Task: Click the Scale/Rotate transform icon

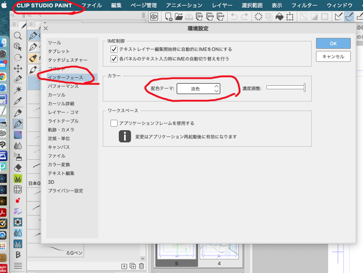Action: [290, 17]
